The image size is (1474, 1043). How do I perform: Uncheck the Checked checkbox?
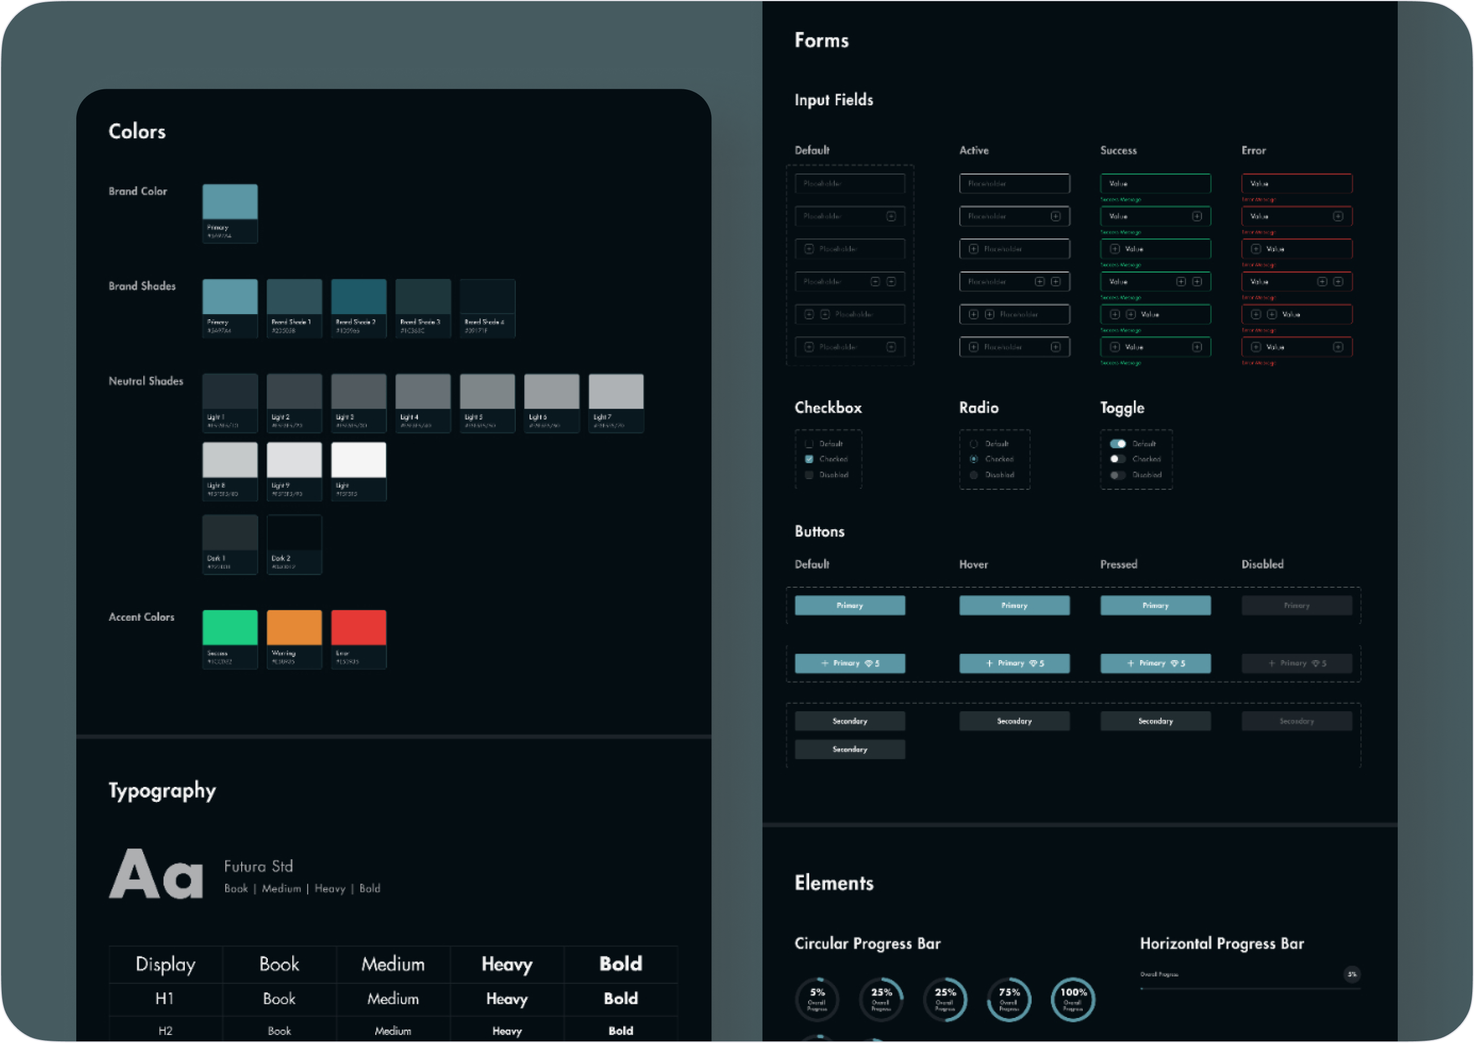pos(809,459)
